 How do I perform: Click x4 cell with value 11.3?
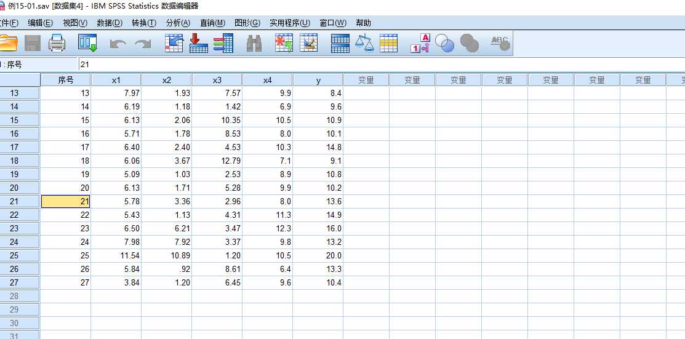pos(267,215)
